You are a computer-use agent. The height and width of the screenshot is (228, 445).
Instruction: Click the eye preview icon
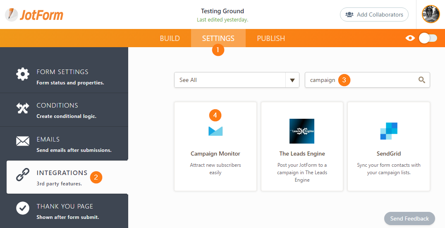[x=410, y=38]
